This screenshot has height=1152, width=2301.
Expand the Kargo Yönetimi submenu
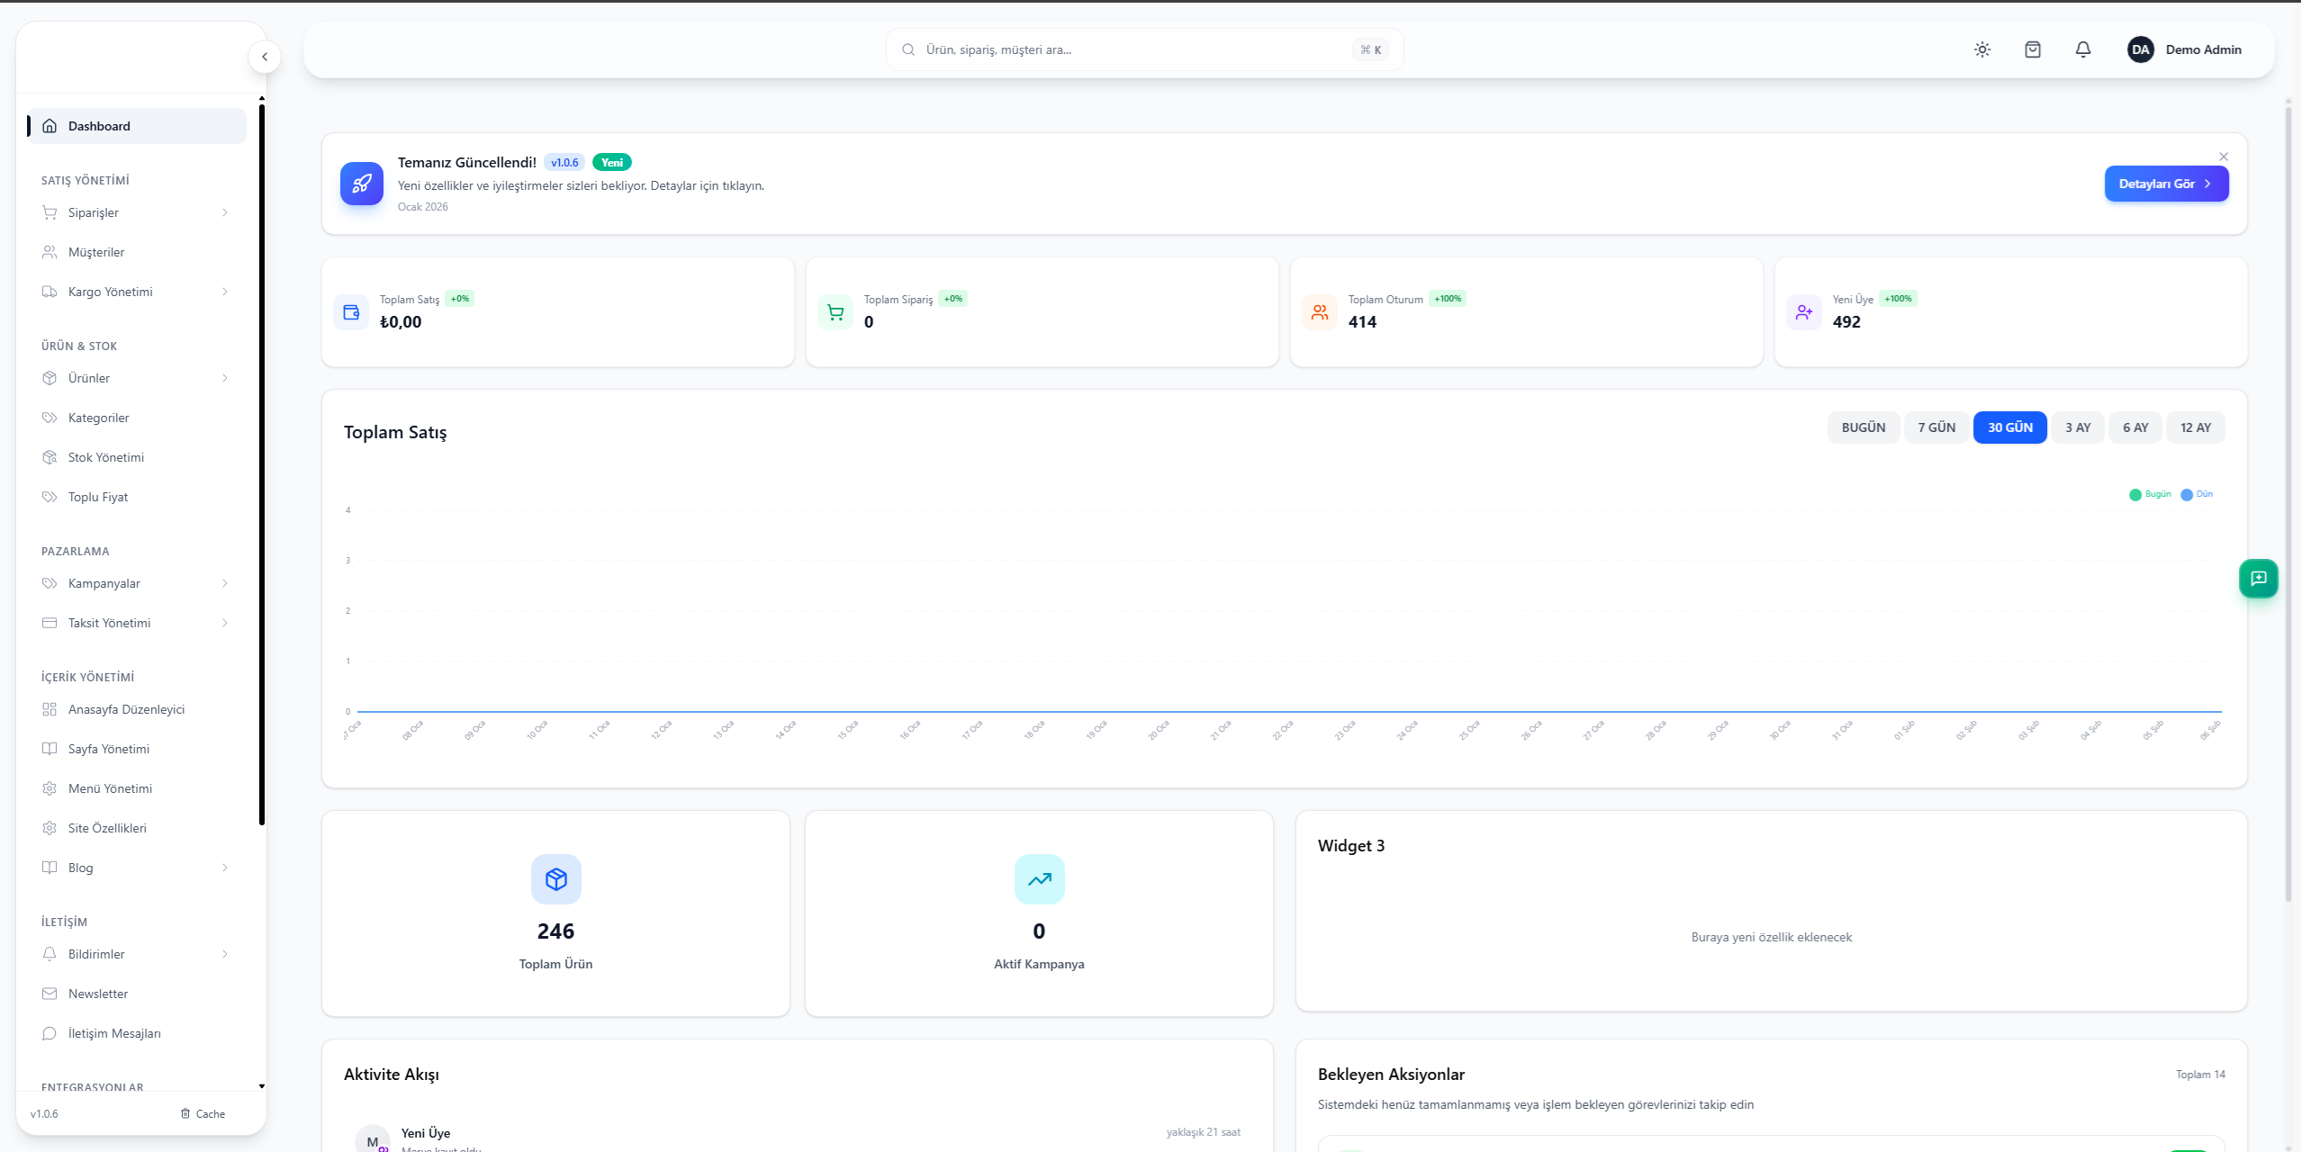[225, 292]
